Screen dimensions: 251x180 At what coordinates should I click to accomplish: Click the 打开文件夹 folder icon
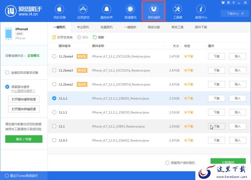click(54, 37)
